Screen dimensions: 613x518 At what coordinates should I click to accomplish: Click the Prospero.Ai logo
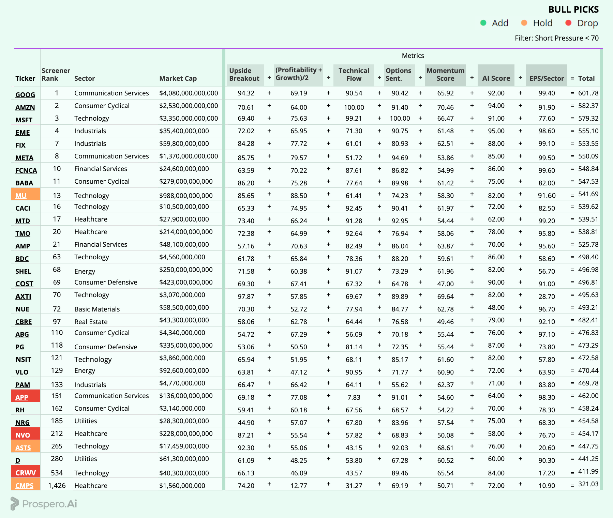coord(44,503)
